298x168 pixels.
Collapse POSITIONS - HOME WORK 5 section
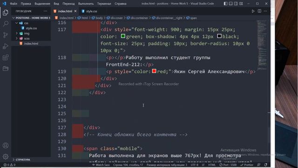(x=31, y=18)
